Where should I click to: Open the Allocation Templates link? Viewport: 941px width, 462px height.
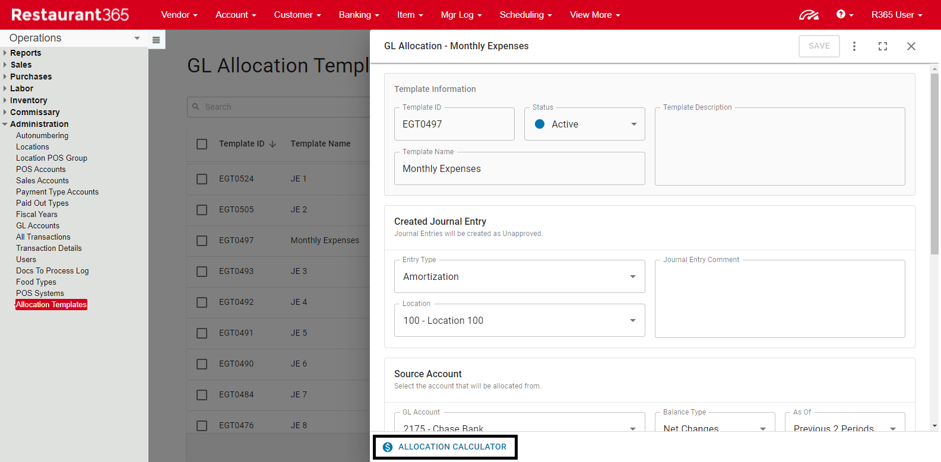pos(51,305)
